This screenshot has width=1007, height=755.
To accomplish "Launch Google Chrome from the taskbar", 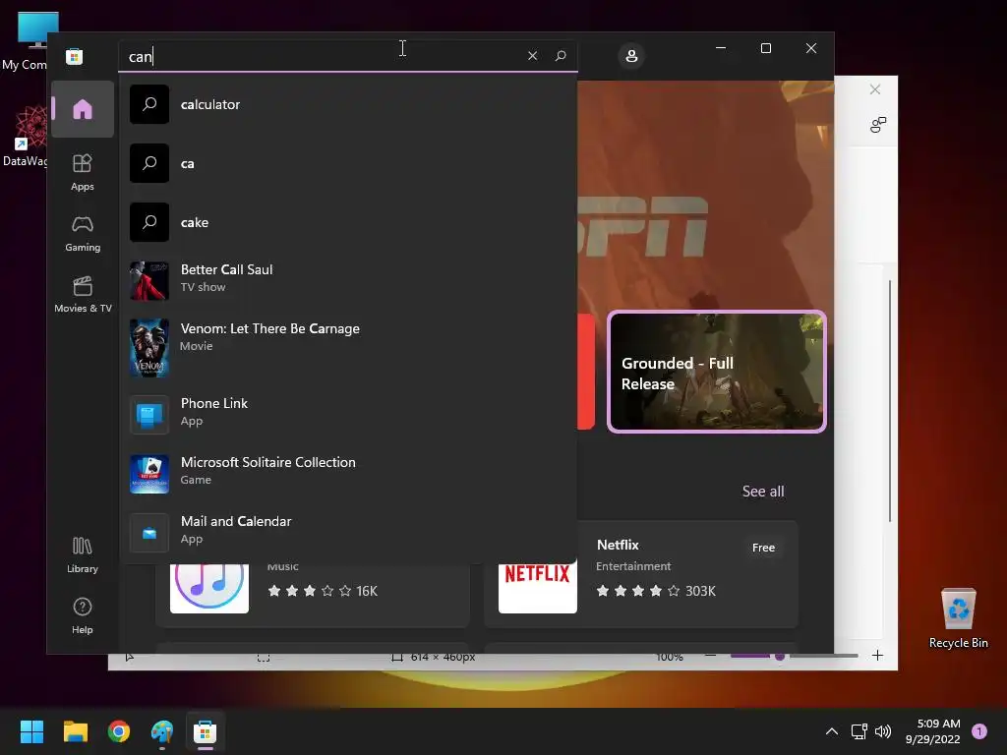I will click(x=119, y=731).
